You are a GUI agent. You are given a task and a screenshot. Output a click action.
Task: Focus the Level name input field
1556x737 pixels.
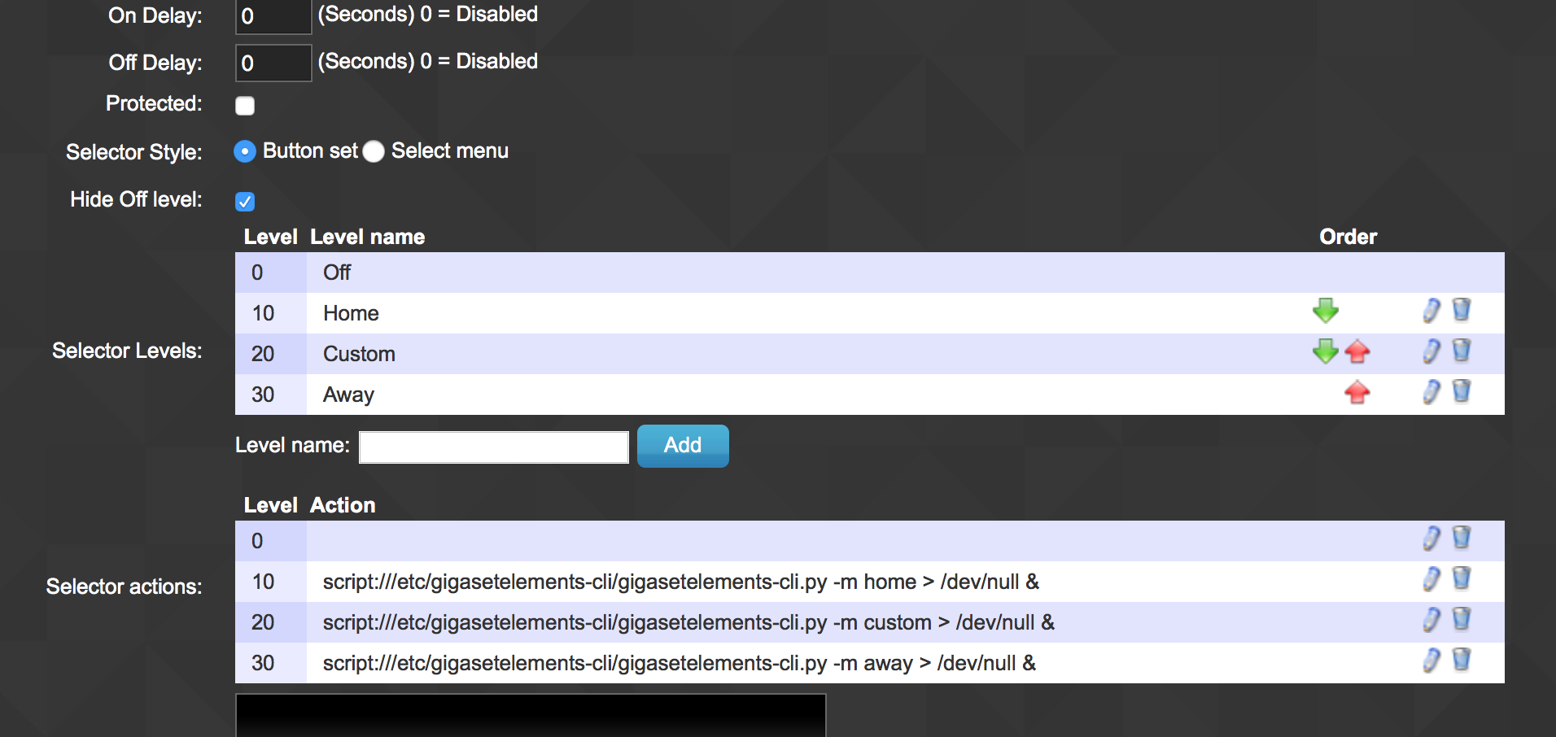[x=494, y=447]
